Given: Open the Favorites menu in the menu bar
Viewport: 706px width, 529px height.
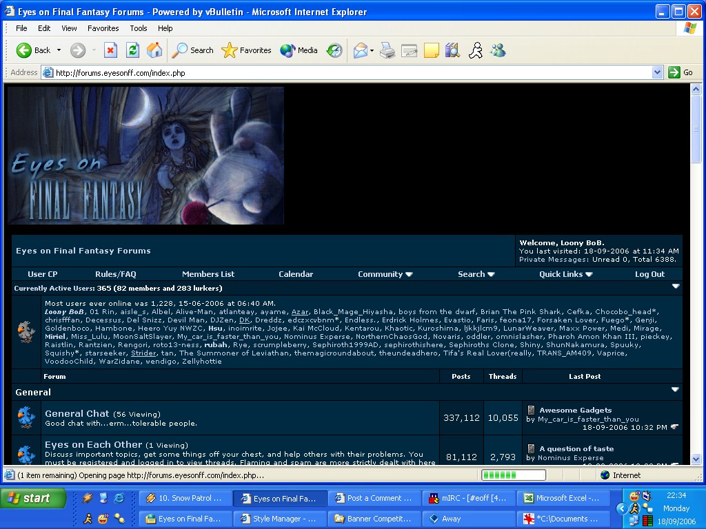Looking at the screenshot, I should tap(103, 28).
